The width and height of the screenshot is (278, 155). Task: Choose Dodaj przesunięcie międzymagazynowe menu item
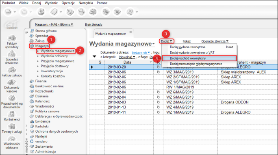[x=199, y=64]
